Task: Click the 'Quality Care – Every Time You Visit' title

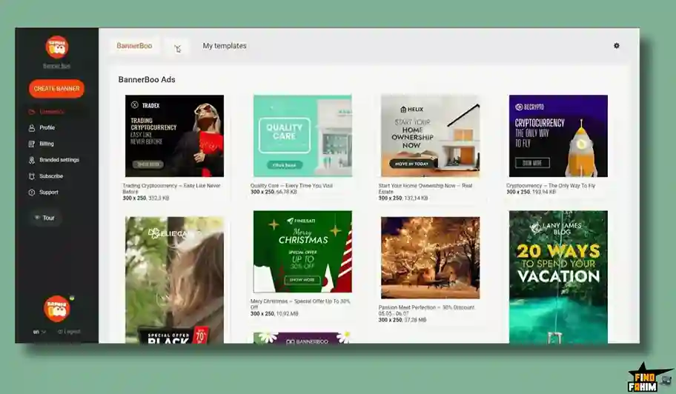Action: [x=291, y=186]
